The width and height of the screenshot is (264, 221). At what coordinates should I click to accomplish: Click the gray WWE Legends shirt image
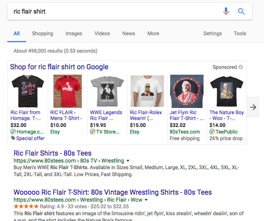pos(107,91)
